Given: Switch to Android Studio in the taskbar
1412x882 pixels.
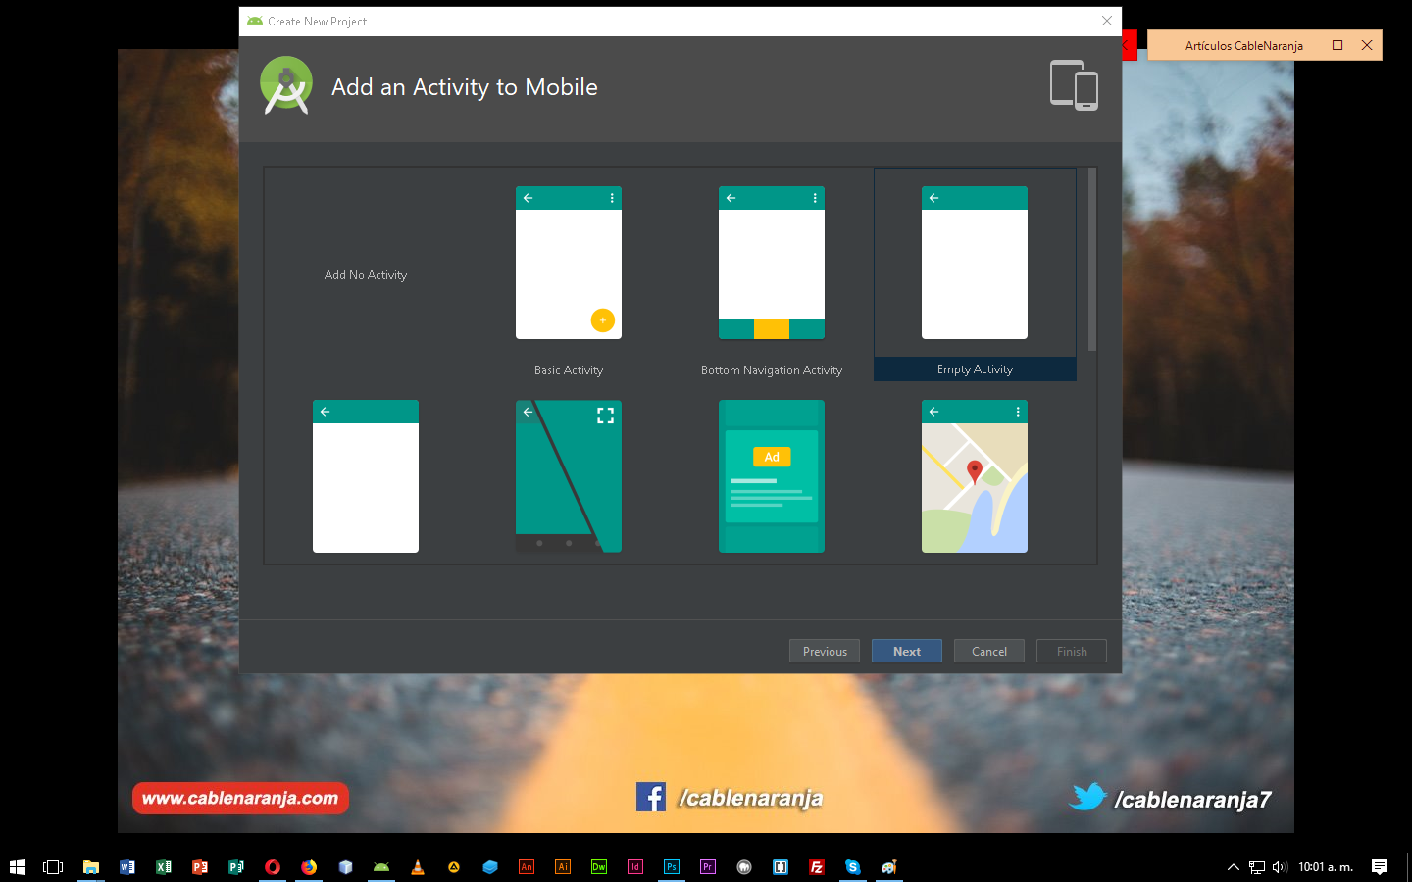Looking at the screenshot, I should pos(381,867).
